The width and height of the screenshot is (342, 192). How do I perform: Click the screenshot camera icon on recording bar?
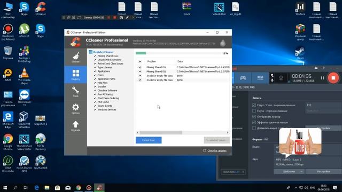[121, 18]
